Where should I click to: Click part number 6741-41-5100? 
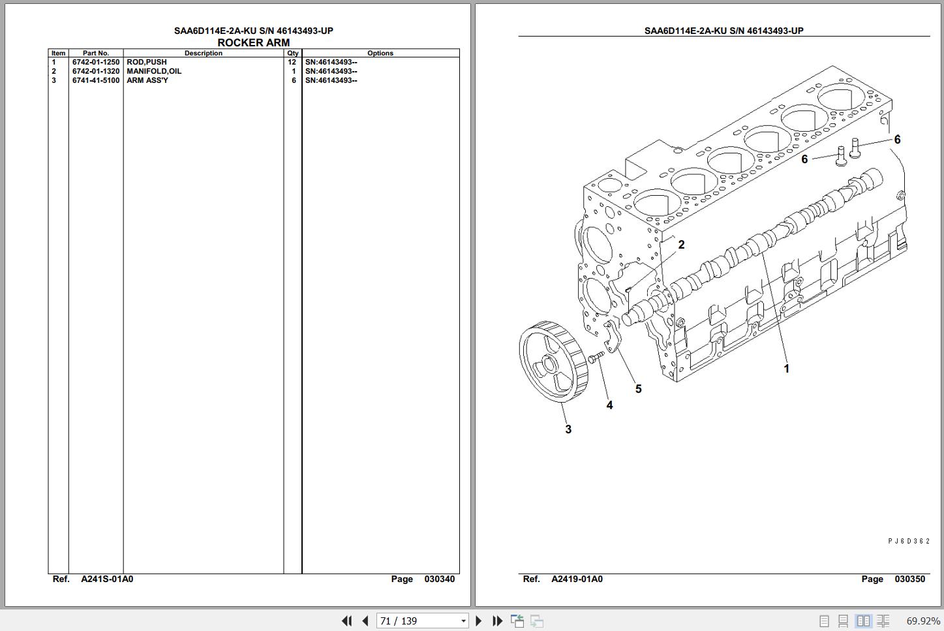pos(96,80)
